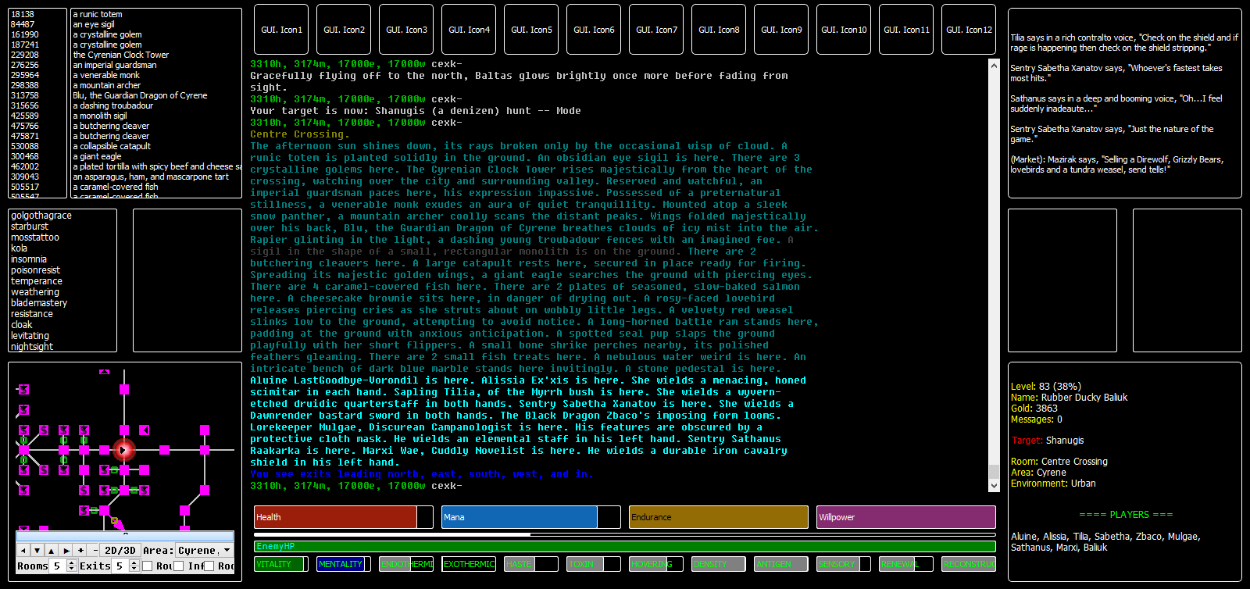Shift the map left with the arrow
Viewport: 1250px width, 589px height.
(23, 550)
